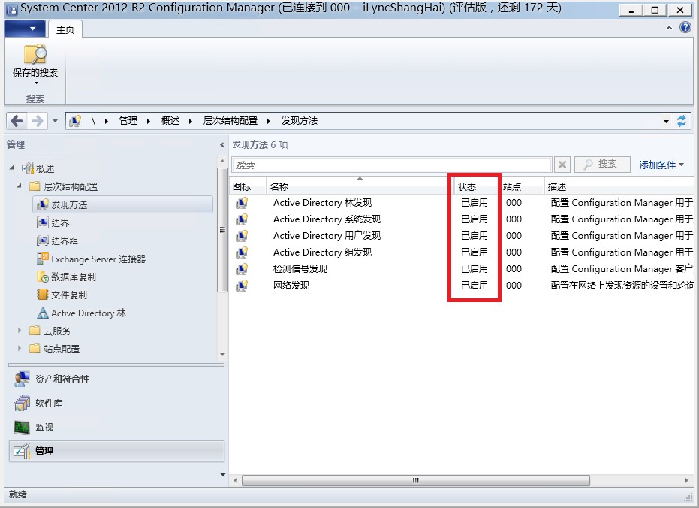699x508 pixels.
Task: Click the 层次结构配置 folder icon
Action: [35, 186]
